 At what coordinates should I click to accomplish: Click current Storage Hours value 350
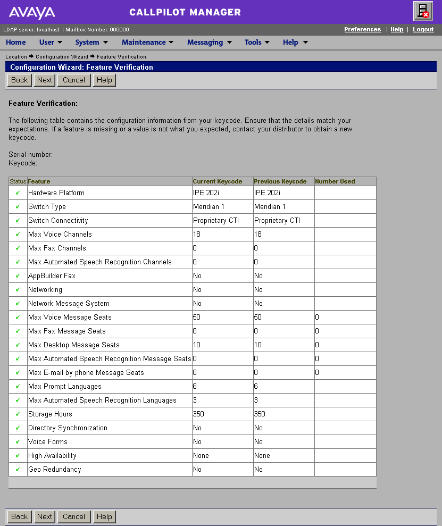tap(198, 414)
